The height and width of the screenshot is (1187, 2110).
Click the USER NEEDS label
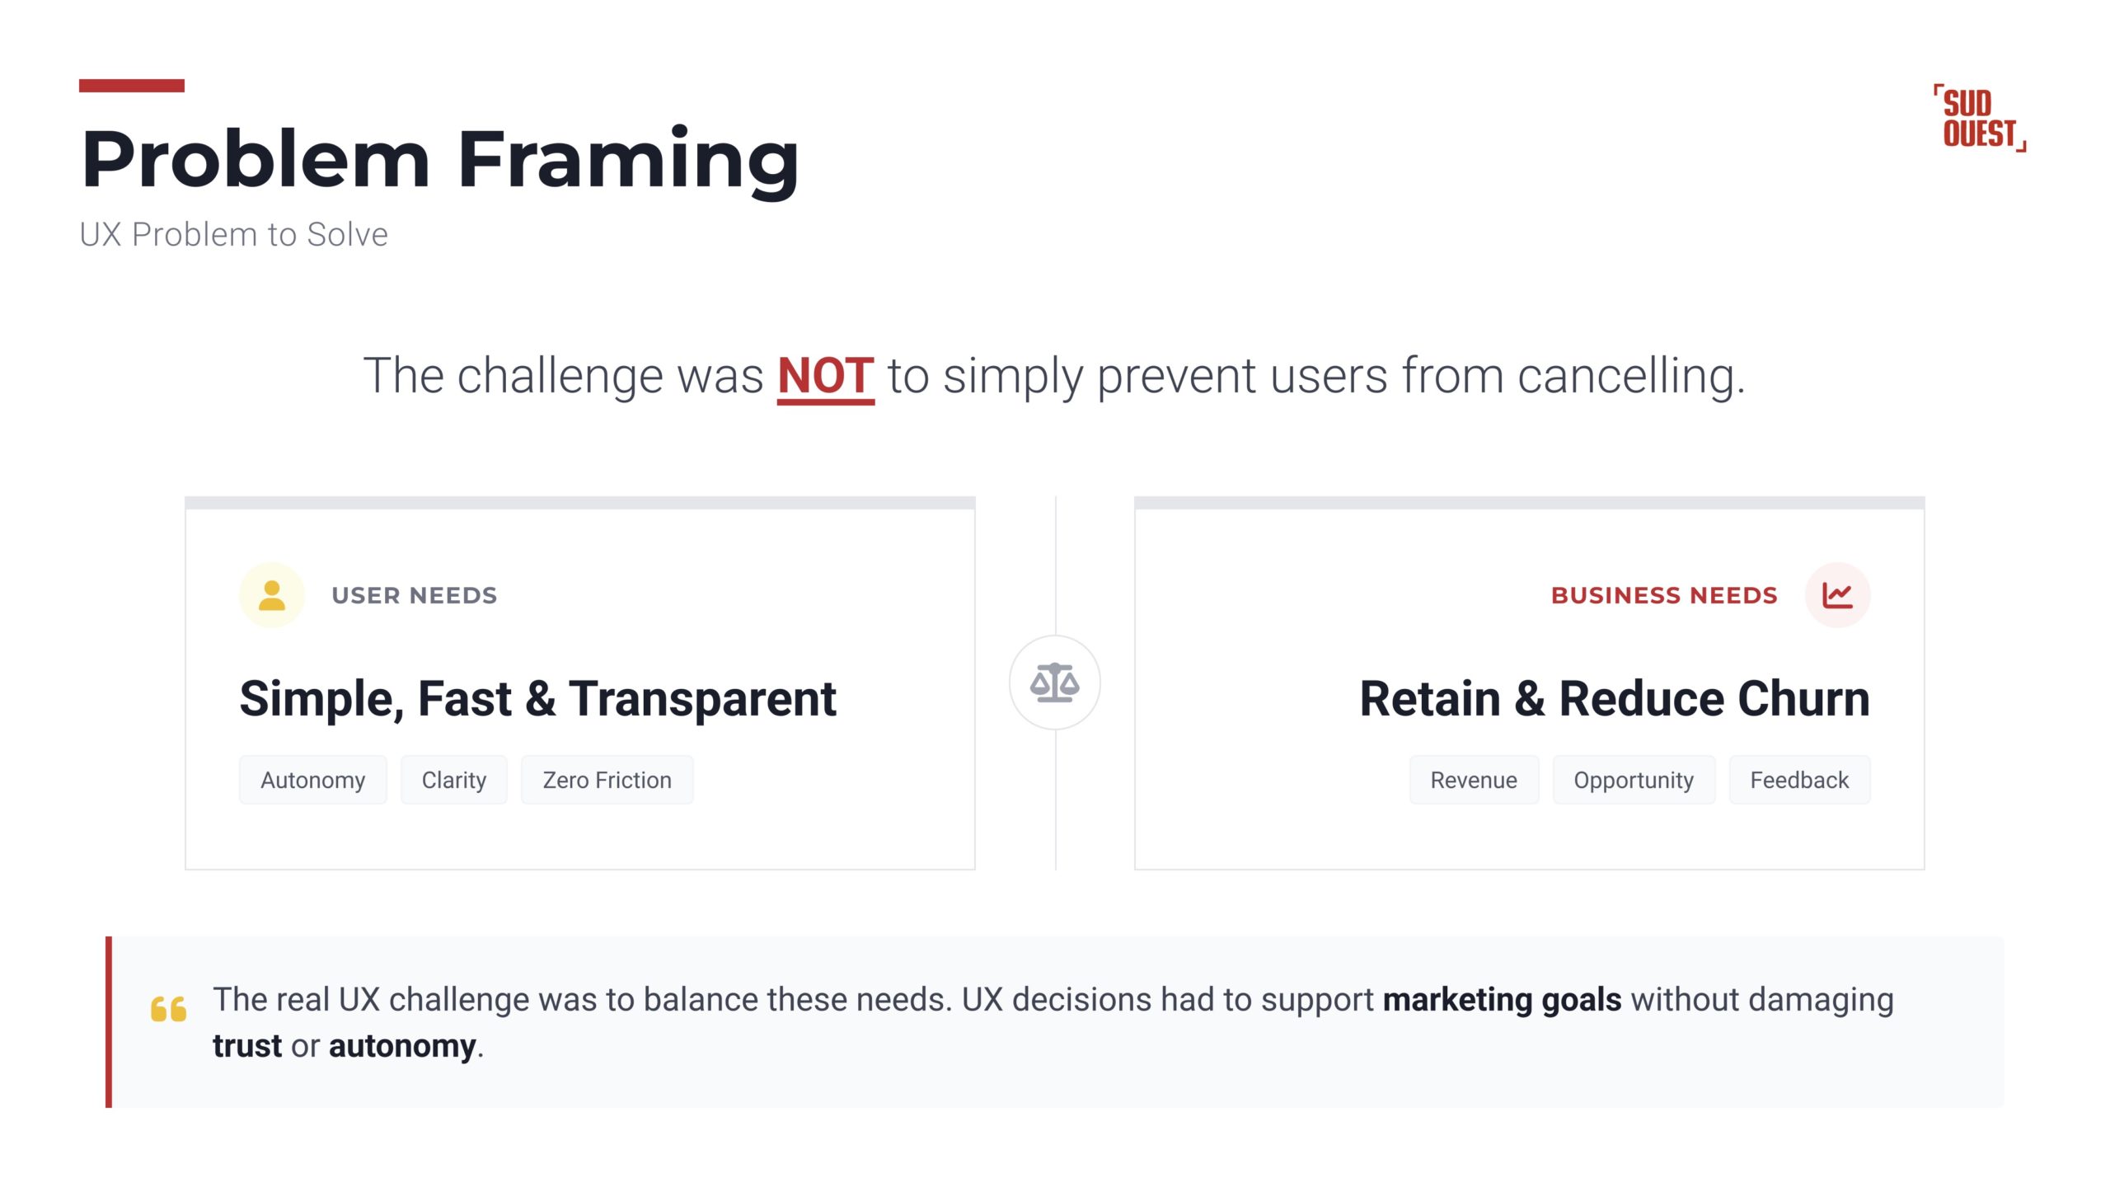(414, 595)
